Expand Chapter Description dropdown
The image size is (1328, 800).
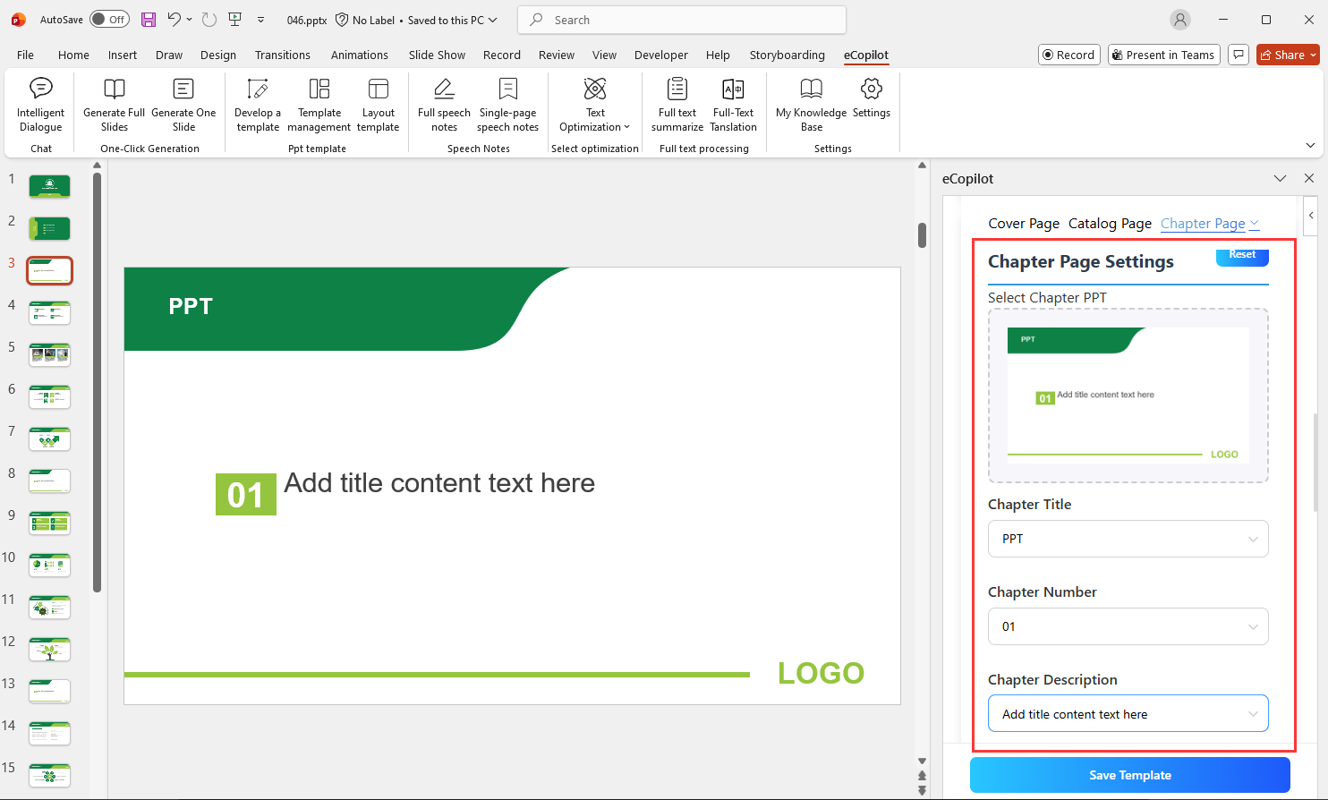(1128, 714)
